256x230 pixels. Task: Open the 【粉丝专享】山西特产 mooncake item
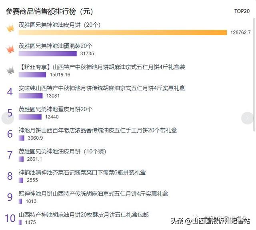click(x=102, y=67)
